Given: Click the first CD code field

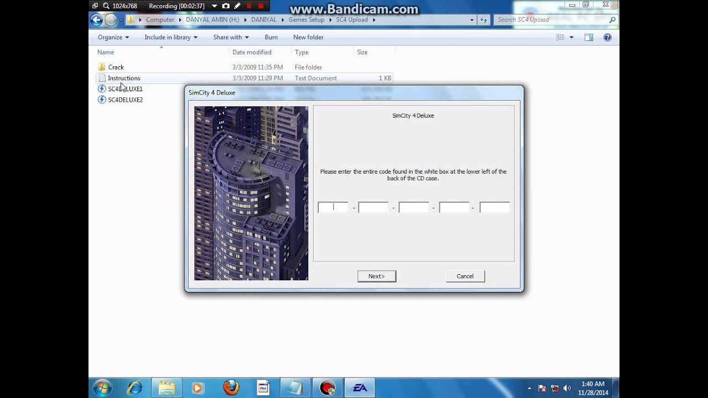Looking at the screenshot, I should click(x=333, y=207).
